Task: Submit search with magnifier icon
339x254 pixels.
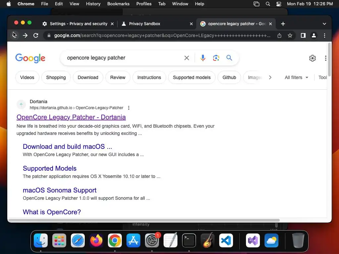Action: (229, 58)
